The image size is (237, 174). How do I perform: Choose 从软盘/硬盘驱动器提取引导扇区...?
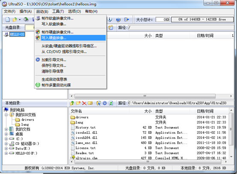coord(71,46)
